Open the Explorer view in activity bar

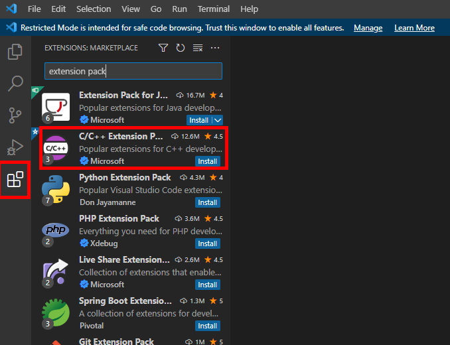(x=15, y=52)
